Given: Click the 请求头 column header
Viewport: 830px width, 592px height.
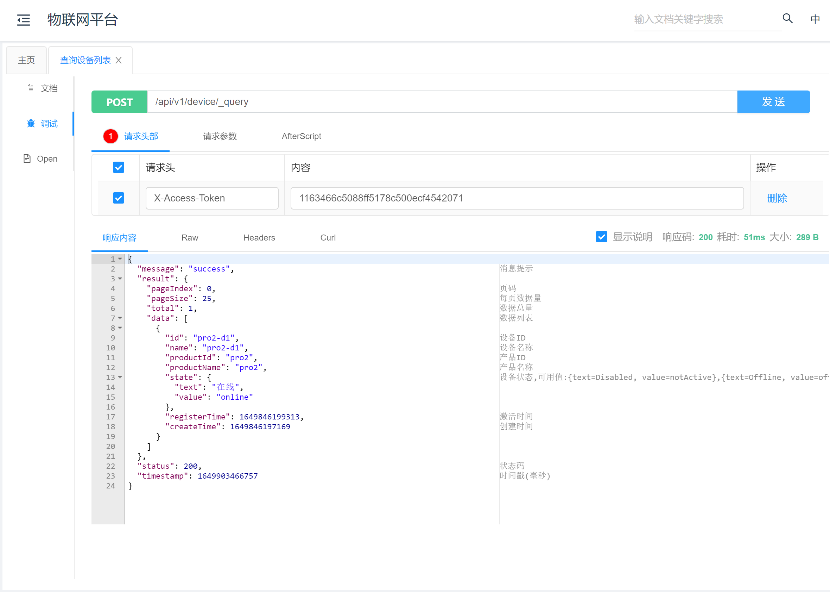Looking at the screenshot, I should pyautogui.click(x=160, y=167).
